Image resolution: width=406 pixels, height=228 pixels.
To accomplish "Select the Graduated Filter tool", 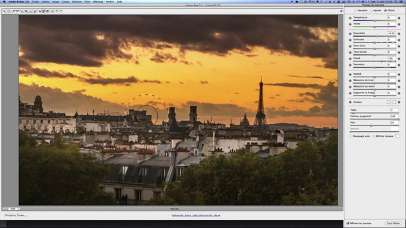I will (48, 11).
